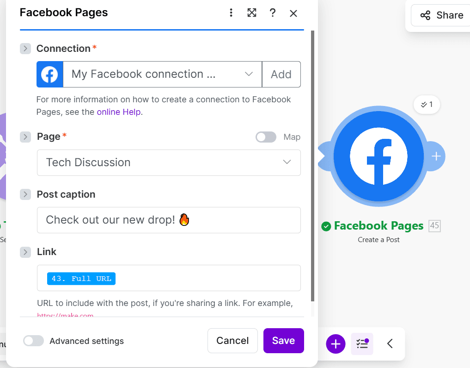Expand the Connection field section

pos(25,49)
